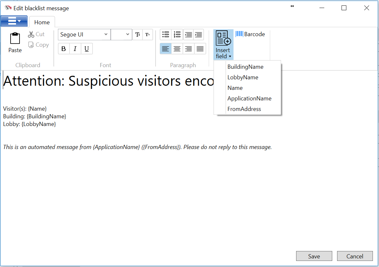Click the shrink font size icon

click(x=147, y=35)
